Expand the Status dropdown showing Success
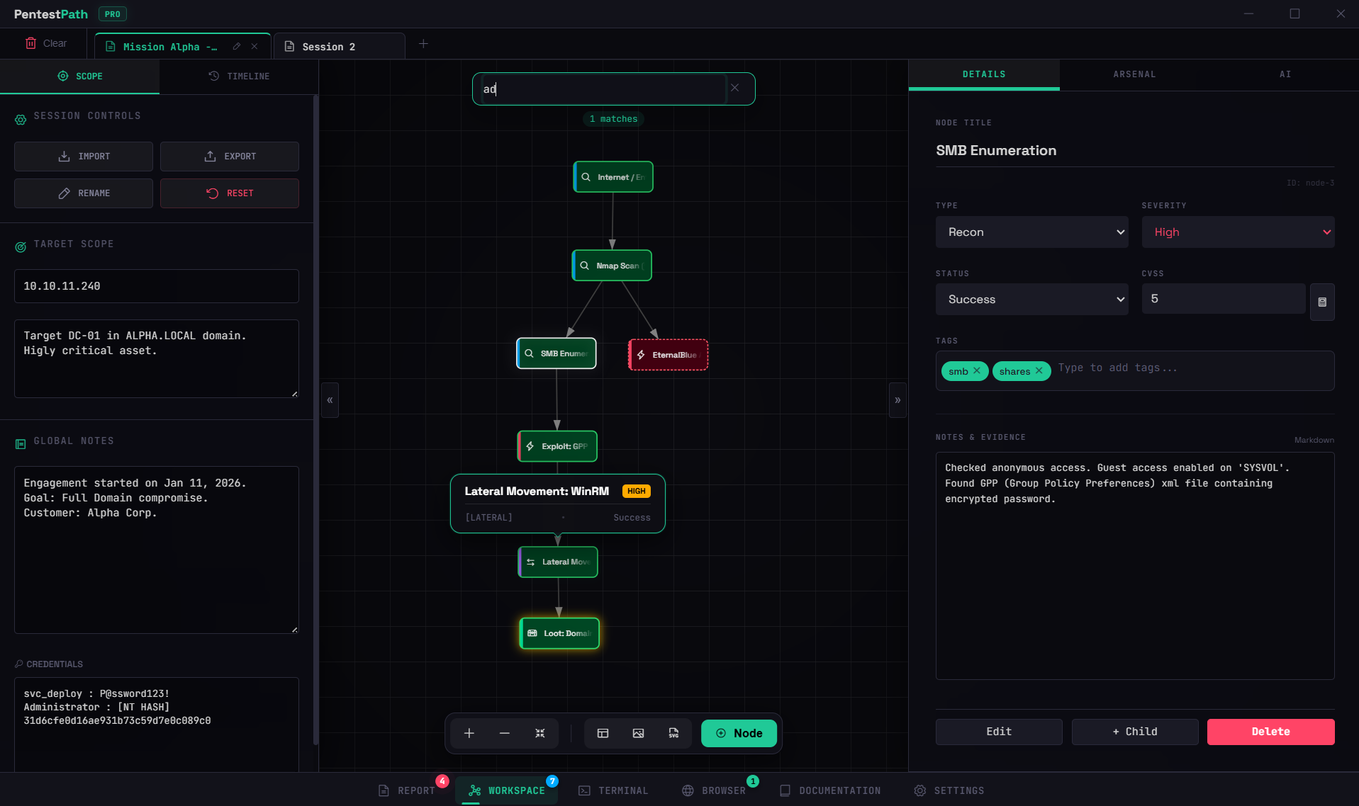 pyautogui.click(x=1031, y=300)
